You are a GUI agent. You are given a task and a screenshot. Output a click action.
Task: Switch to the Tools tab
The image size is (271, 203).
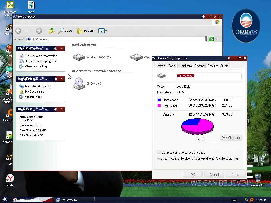coord(172,66)
